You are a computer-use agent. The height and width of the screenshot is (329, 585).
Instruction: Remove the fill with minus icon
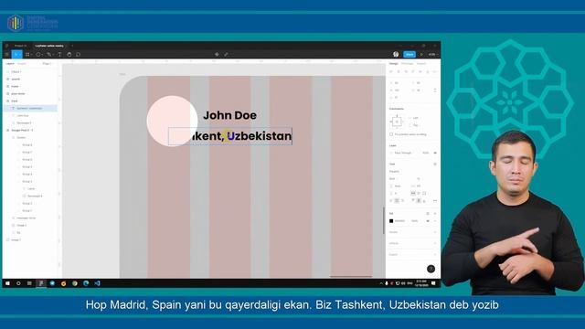[x=435, y=221]
